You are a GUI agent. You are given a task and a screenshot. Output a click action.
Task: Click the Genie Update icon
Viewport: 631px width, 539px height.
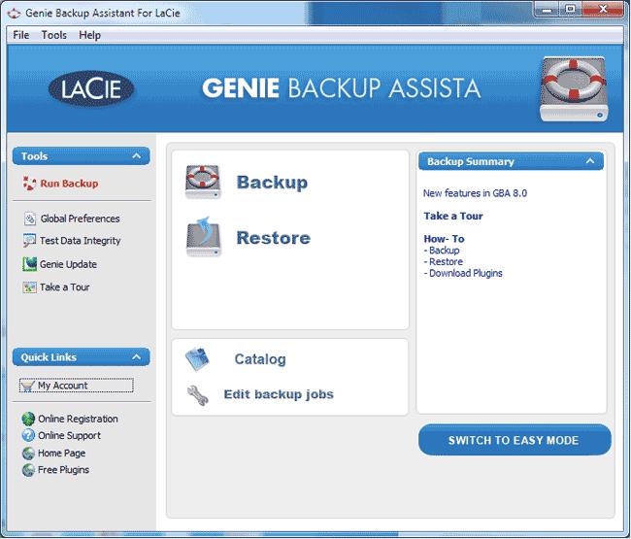point(30,264)
